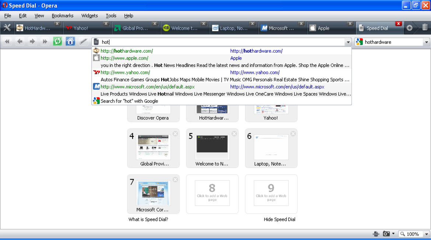Add a web page to slot 8

[212, 194]
